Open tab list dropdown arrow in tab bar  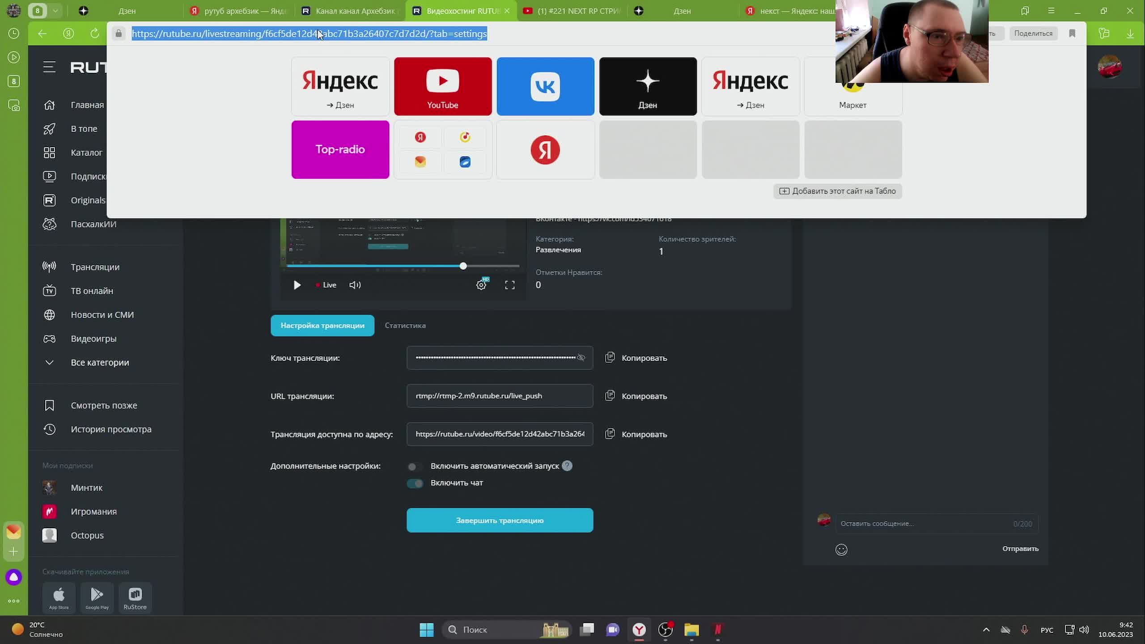pyautogui.click(x=55, y=11)
